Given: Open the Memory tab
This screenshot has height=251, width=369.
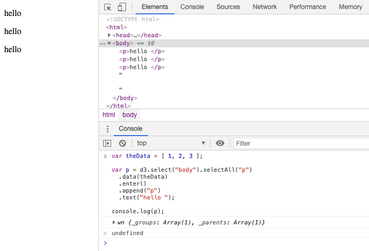Looking at the screenshot, I should (x=350, y=7).
